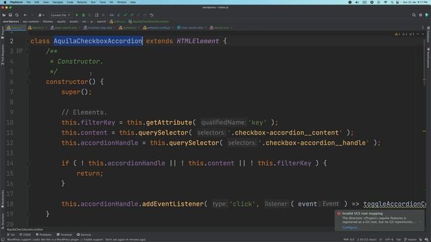This screenshot has height=242, width=431.
Task: Open the Pull Requests sidebar tool window
Action: tap(3, 55)
